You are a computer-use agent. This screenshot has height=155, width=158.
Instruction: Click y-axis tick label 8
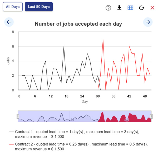pyautogui.click(x=13, y=32)
